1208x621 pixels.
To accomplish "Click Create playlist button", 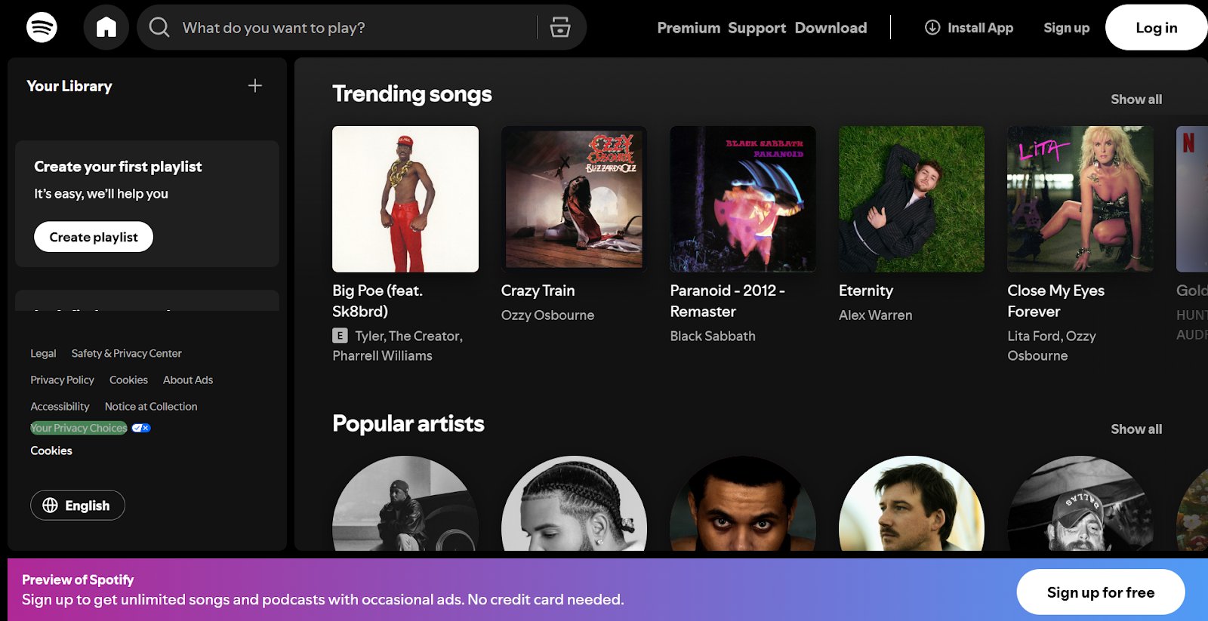I will 94,237.
